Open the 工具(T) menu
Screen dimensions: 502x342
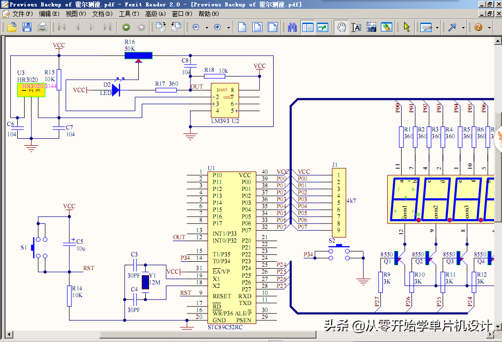point(128,14)
